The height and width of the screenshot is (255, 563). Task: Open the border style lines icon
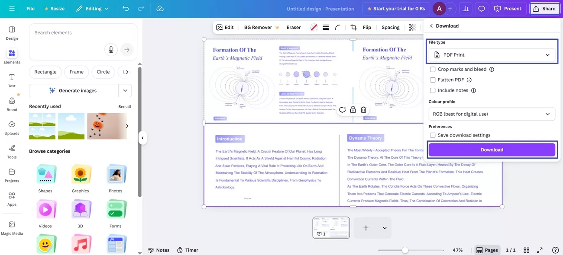[326, 27]
